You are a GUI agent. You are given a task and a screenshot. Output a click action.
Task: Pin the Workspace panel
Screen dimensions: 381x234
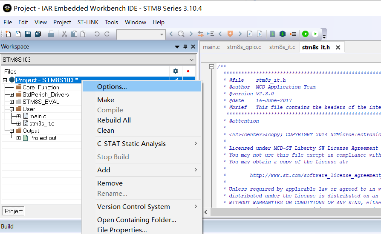pos(185,46)
